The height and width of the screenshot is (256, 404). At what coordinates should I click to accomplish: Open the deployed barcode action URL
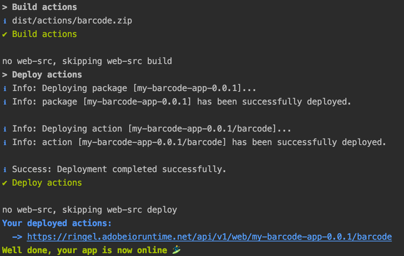click(209, 237)
